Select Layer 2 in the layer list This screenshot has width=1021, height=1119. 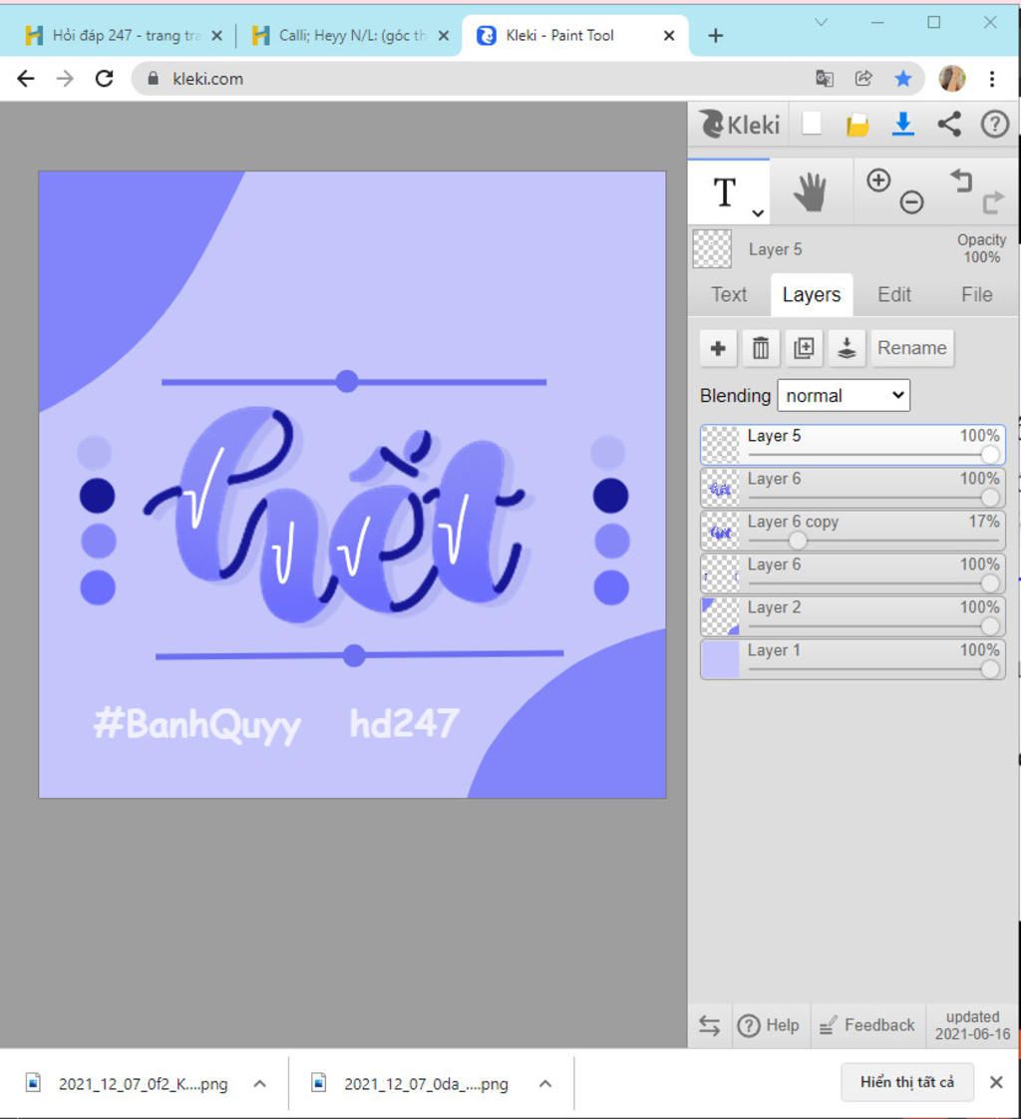(x=852, y=616)
